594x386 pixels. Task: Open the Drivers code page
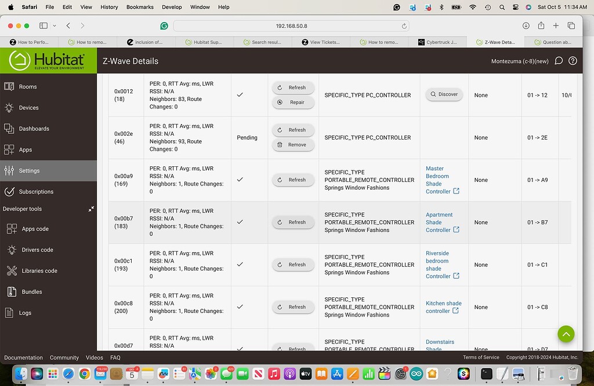tap(37, 250)
